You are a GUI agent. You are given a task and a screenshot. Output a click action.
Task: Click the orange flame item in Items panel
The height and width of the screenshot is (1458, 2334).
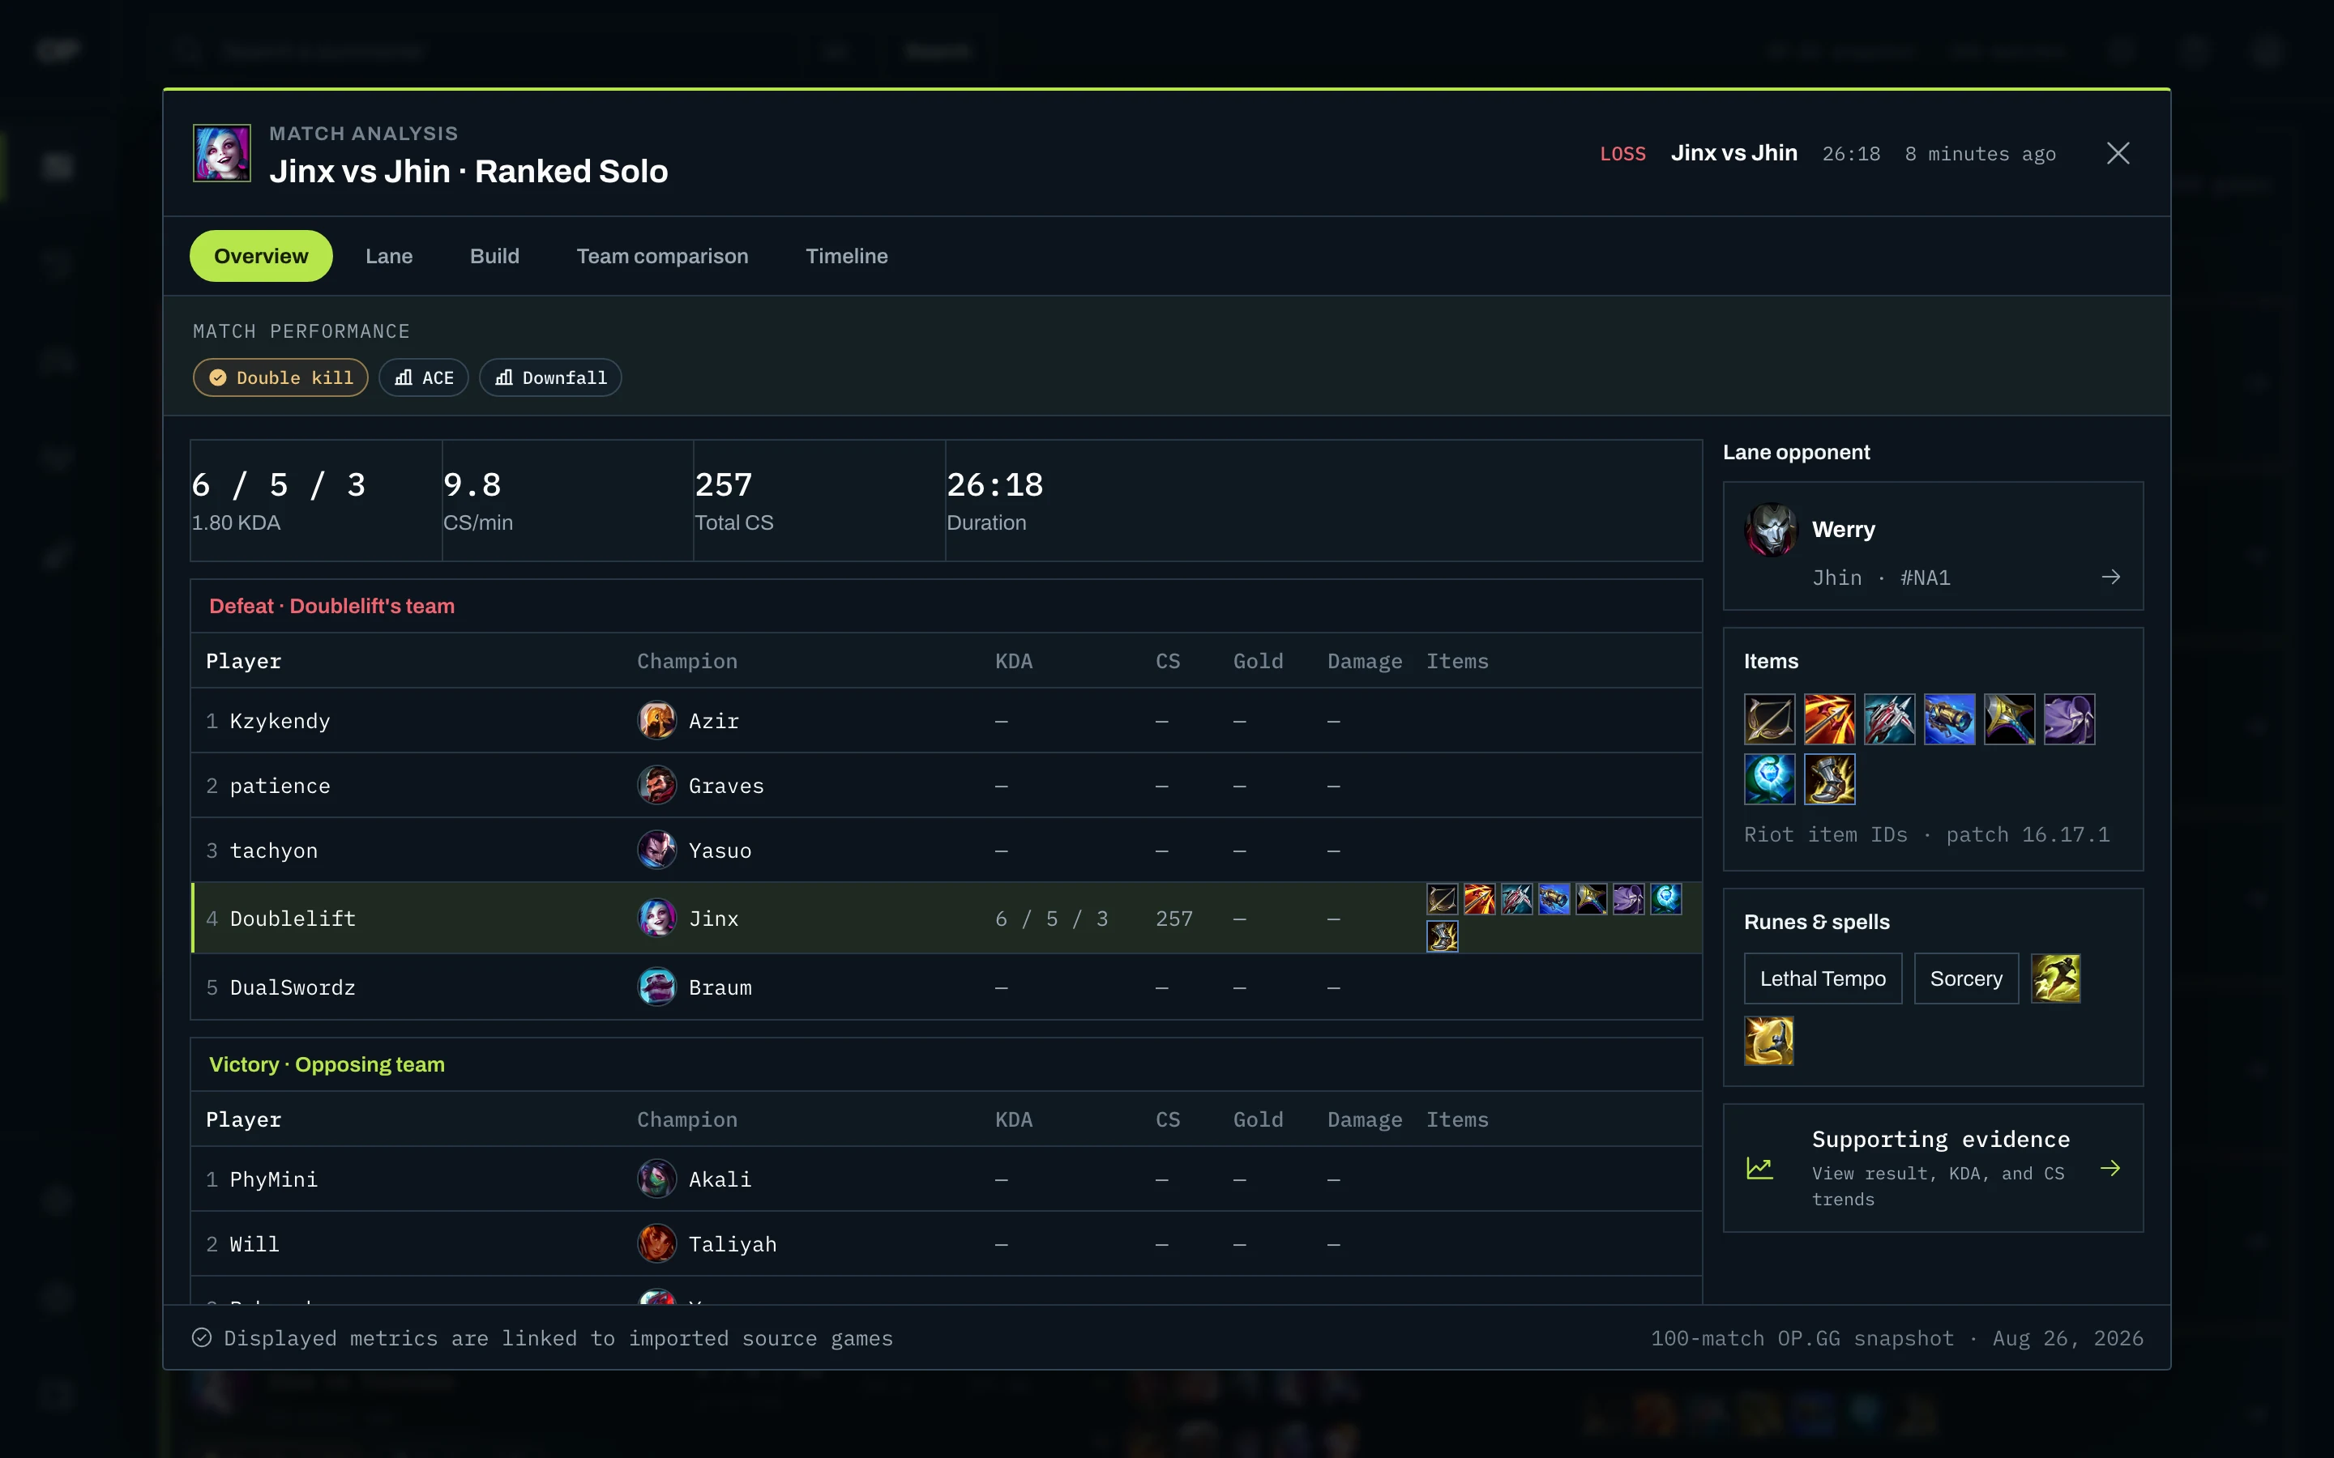coord(1828,719)
